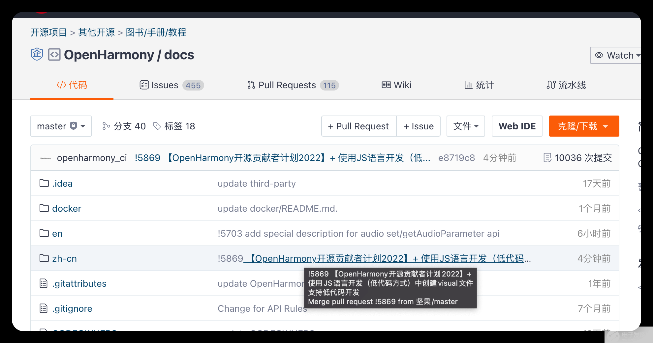Click the 1个月前 timestamp
This screenshot has width=653, height=343.
(x=595, y=208)
